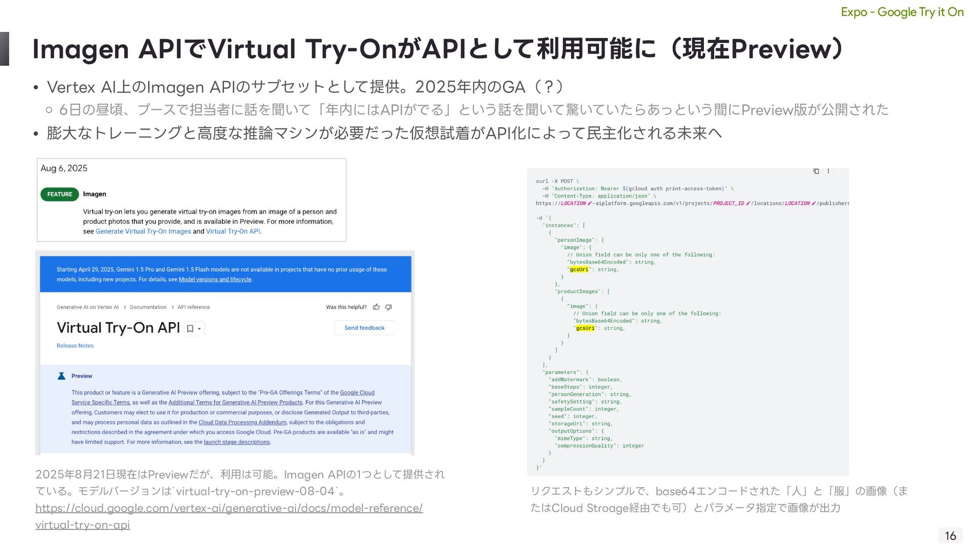The width and height of the screenshot is (973, 547).
Task: Copy the curl code sample with copy icon
Action: [816, 171]
